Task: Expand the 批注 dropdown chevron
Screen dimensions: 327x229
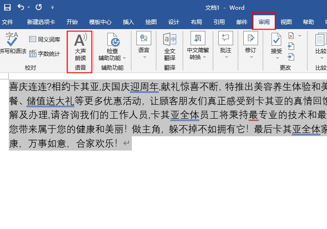Action: tap(227, 57)
